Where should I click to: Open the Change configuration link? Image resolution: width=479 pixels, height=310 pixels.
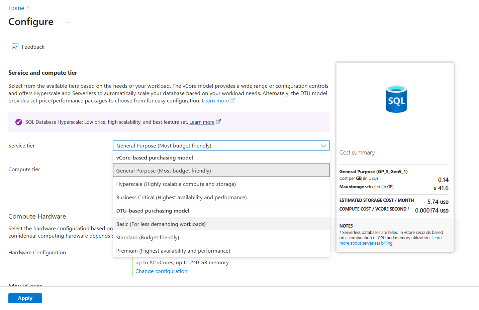pos(161,271)
